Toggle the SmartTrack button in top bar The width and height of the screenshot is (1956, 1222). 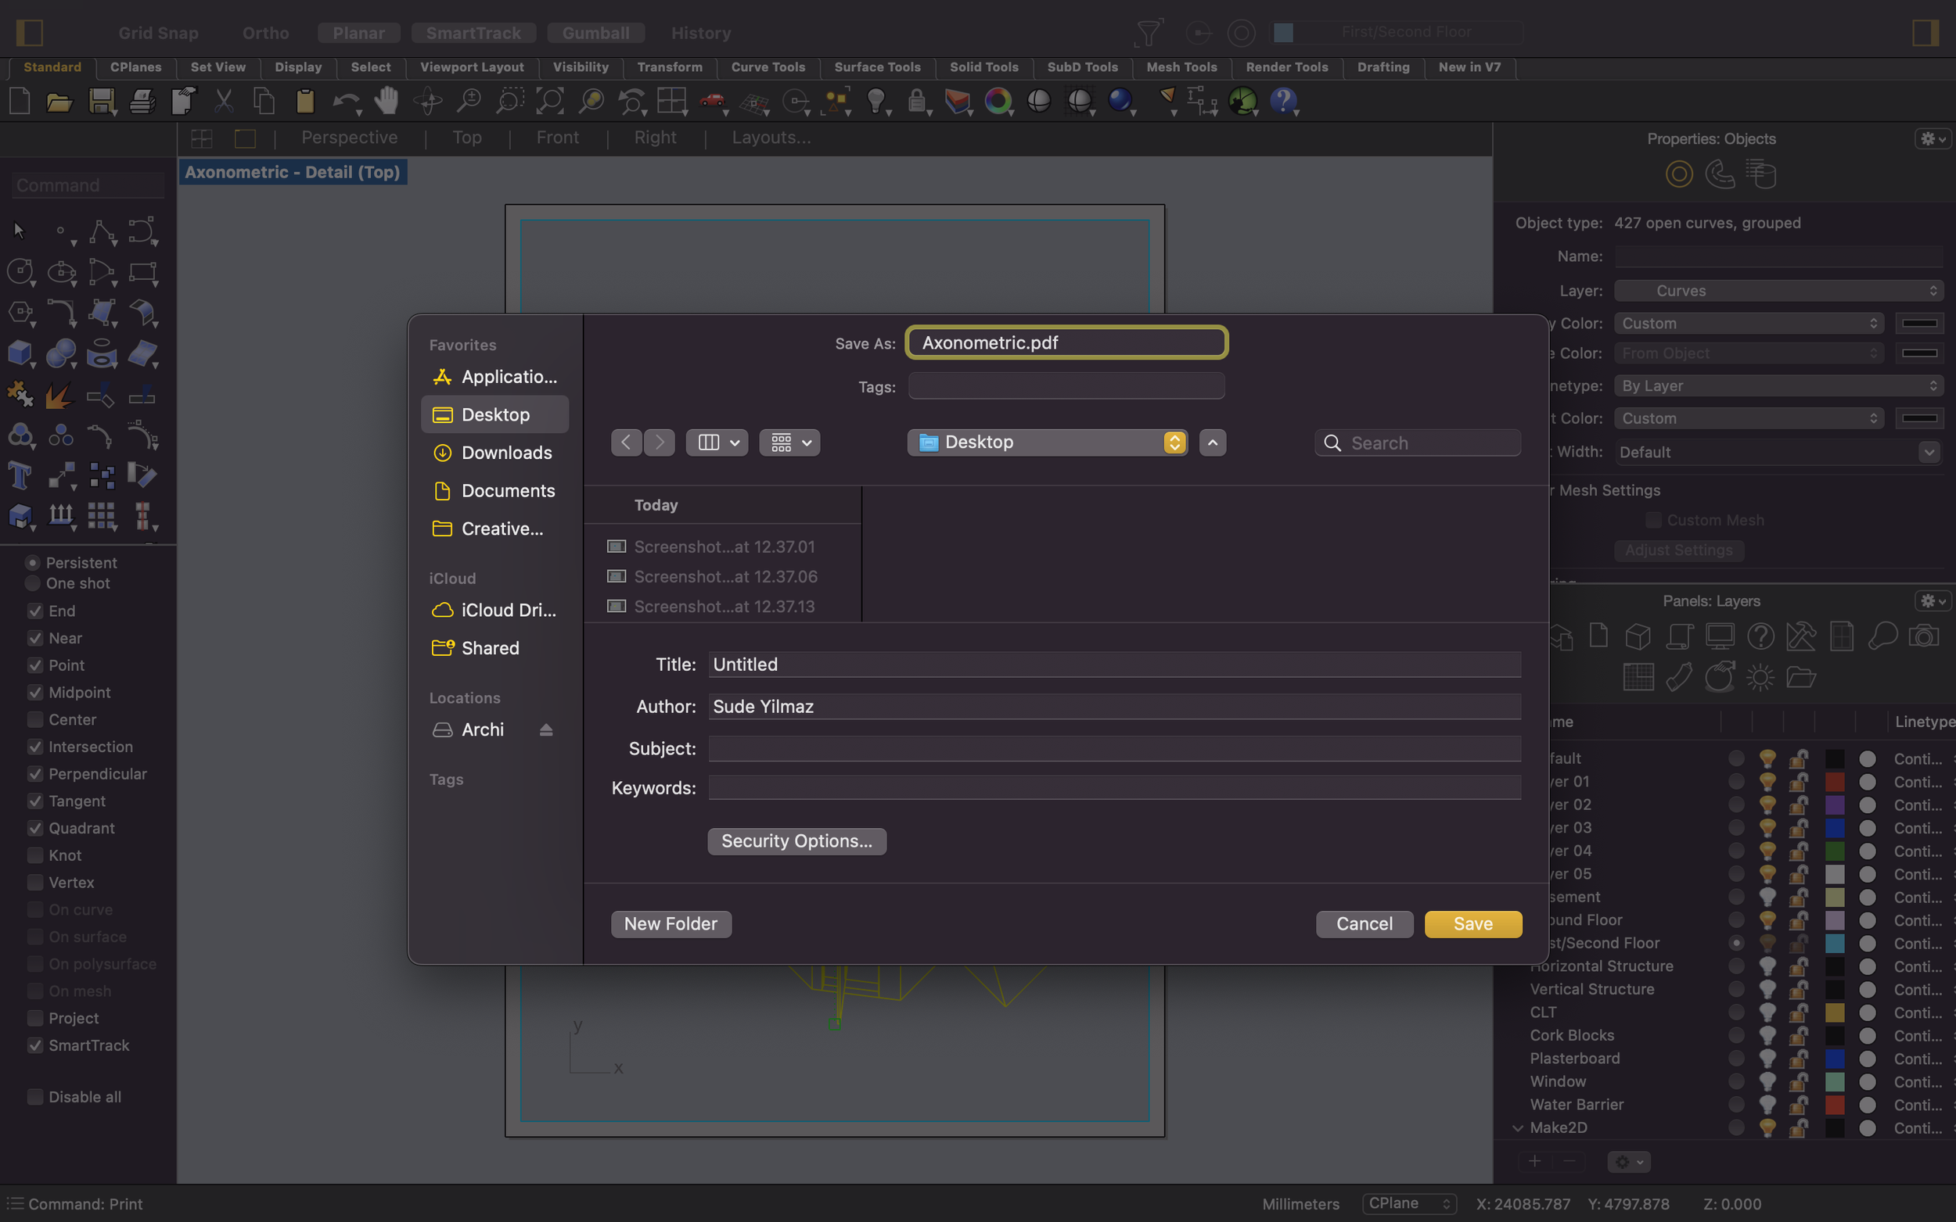point(473,33)
